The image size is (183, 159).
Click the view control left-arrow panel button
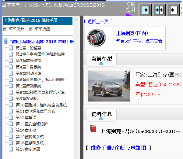pyautogui.click(x=173, y=10)
